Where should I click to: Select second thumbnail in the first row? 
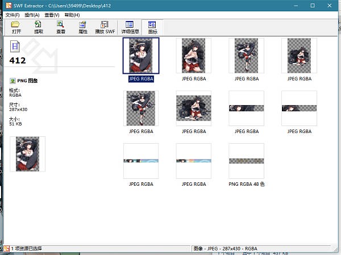(x=194, y=56)
